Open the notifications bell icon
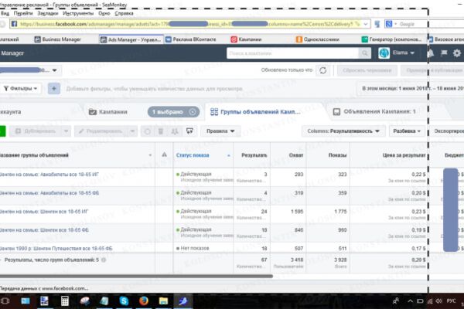 coord(431,53)
